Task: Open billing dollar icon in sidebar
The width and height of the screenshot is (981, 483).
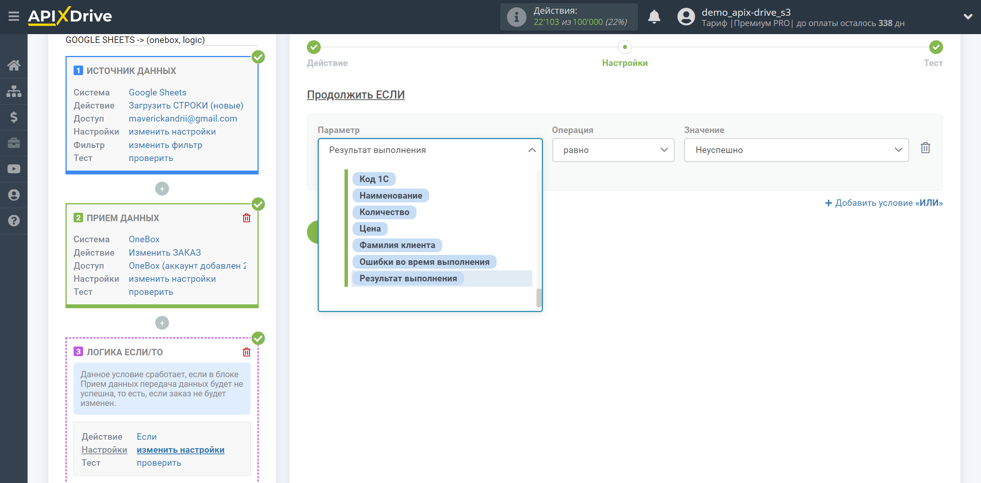Action: click(x=14, y=117)
